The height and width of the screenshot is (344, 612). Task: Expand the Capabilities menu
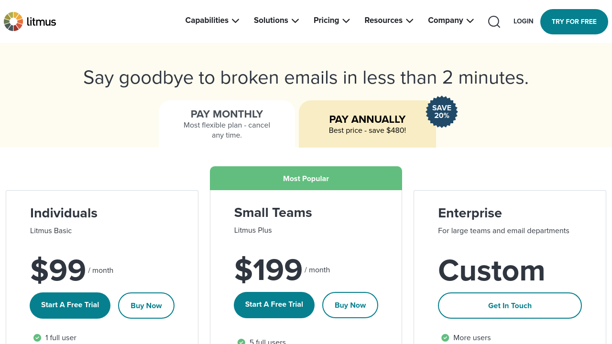click(212, 21)
